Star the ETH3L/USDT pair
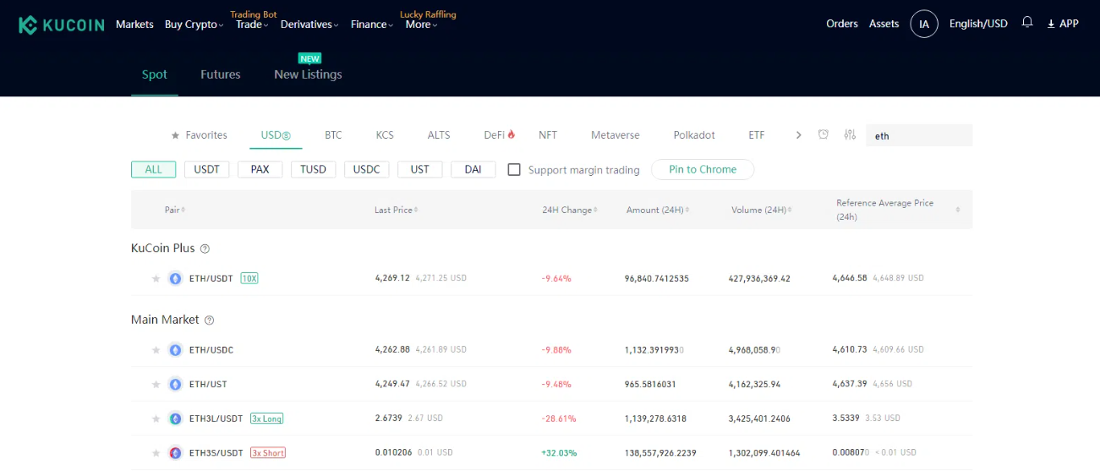This screenshot has width=1100, height=471. (156, 419)
